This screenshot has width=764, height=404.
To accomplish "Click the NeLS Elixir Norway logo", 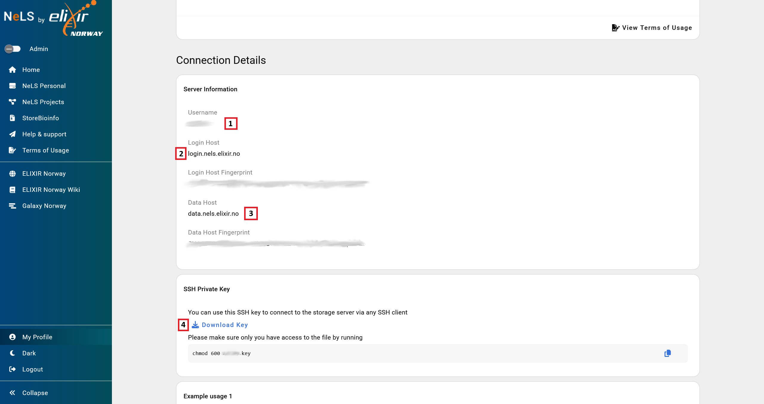I will coord(53,18).
